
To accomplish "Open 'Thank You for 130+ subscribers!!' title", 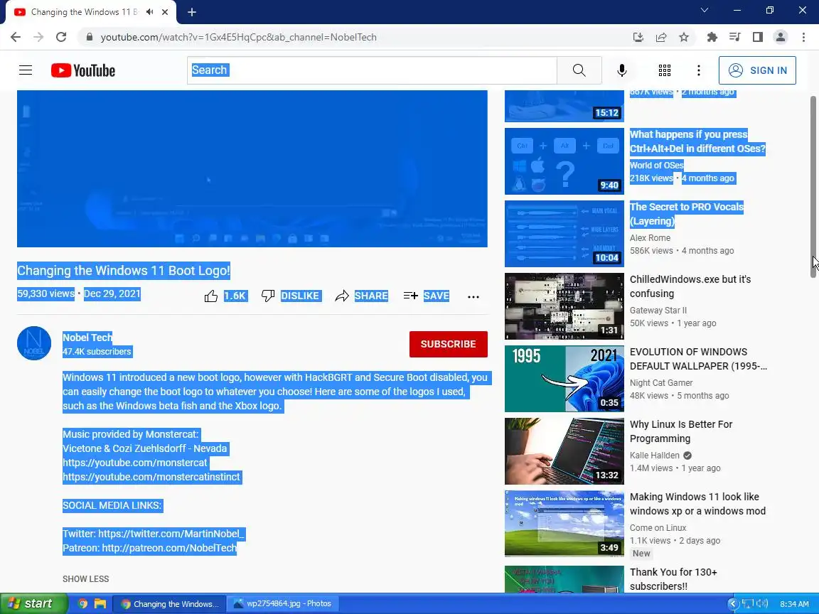I will tap(673, 579).
